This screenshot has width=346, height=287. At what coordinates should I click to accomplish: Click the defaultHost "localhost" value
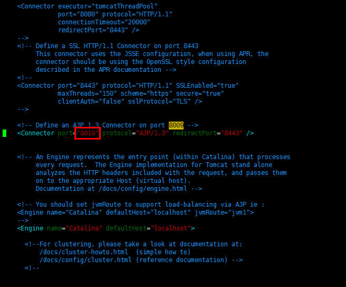click(x=170, y=228)
